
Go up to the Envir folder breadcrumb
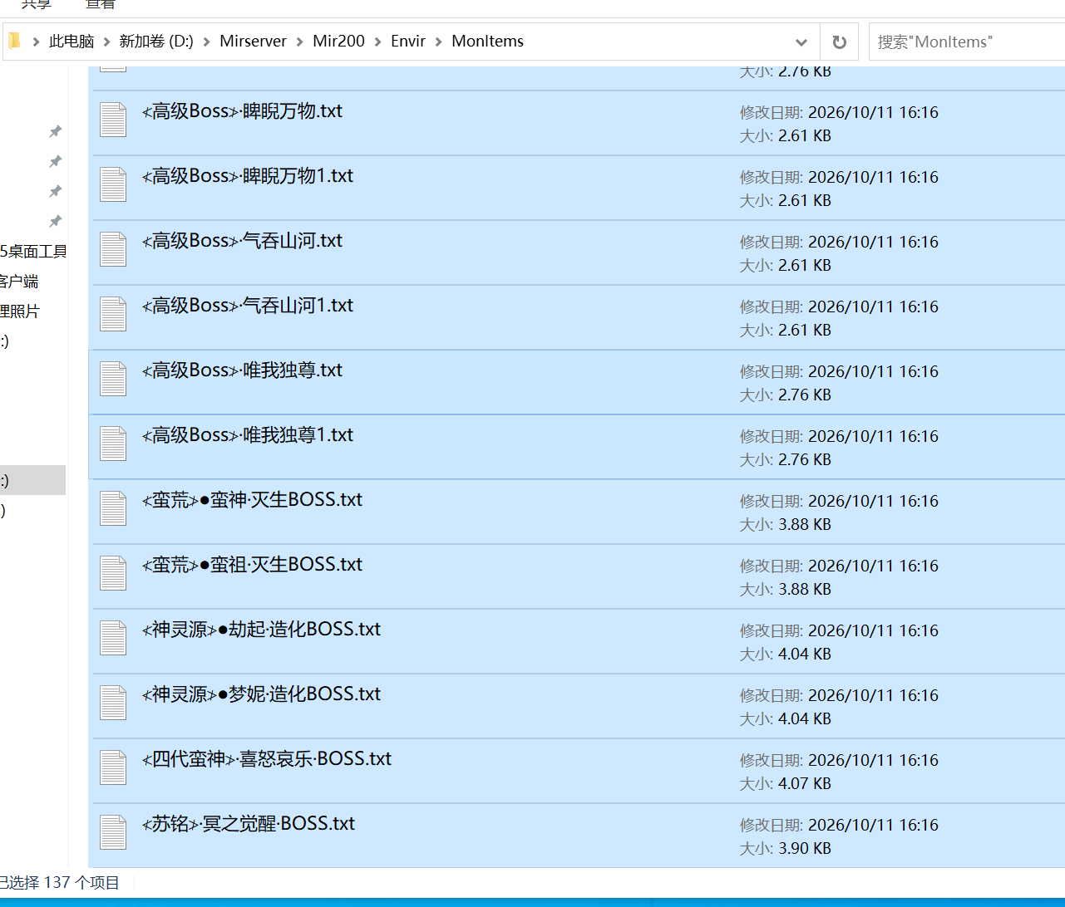[x=408, y=42]
